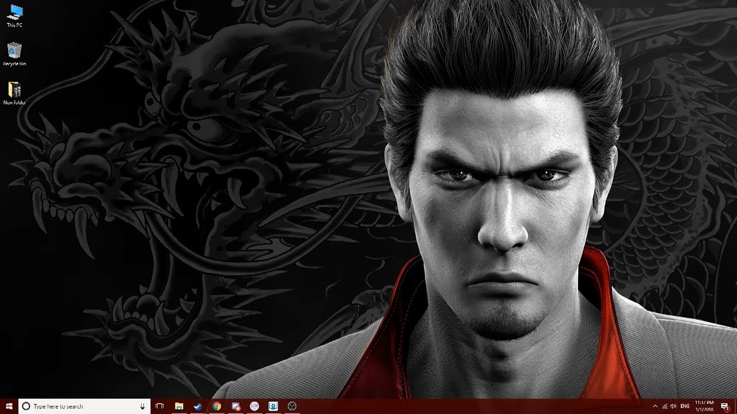The width and height of the screenshot is (737, 414).
Task: Click the Show desktop strip at taskbar end
Action: (x=735, y=406)
